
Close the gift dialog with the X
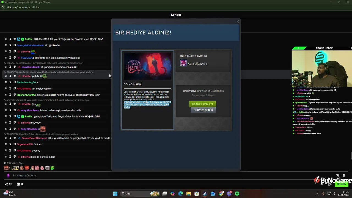(238, 21)
